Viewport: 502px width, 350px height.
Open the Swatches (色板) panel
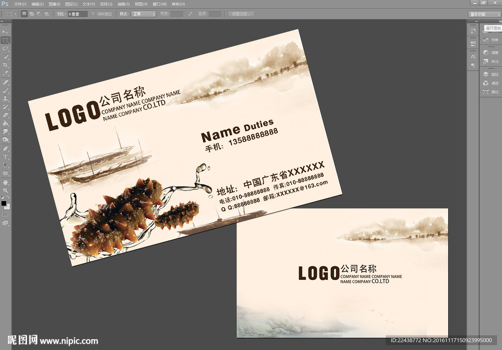pos(491,40)
